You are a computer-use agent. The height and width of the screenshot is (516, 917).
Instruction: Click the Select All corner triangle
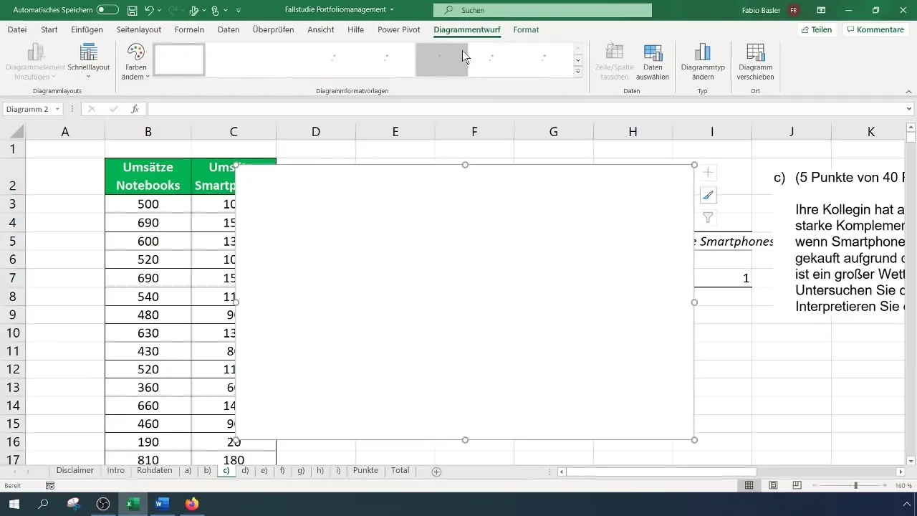[16, 132]
